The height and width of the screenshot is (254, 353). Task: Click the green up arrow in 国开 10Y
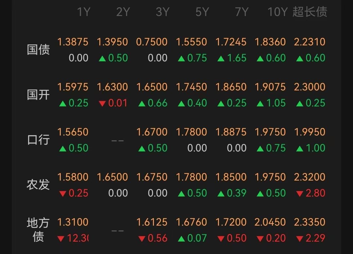pyautogui.click(x=260, y=104)
